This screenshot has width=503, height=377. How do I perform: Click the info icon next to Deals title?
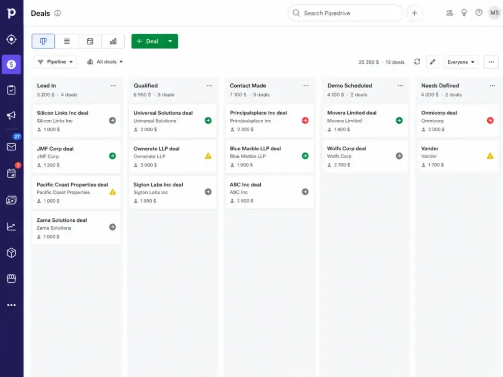[x=57, y=13]
